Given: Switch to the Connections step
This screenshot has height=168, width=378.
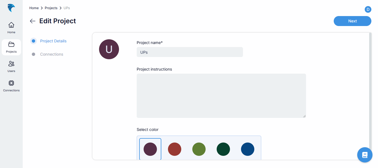Looking at the screenshot, I should click(51, 54).
